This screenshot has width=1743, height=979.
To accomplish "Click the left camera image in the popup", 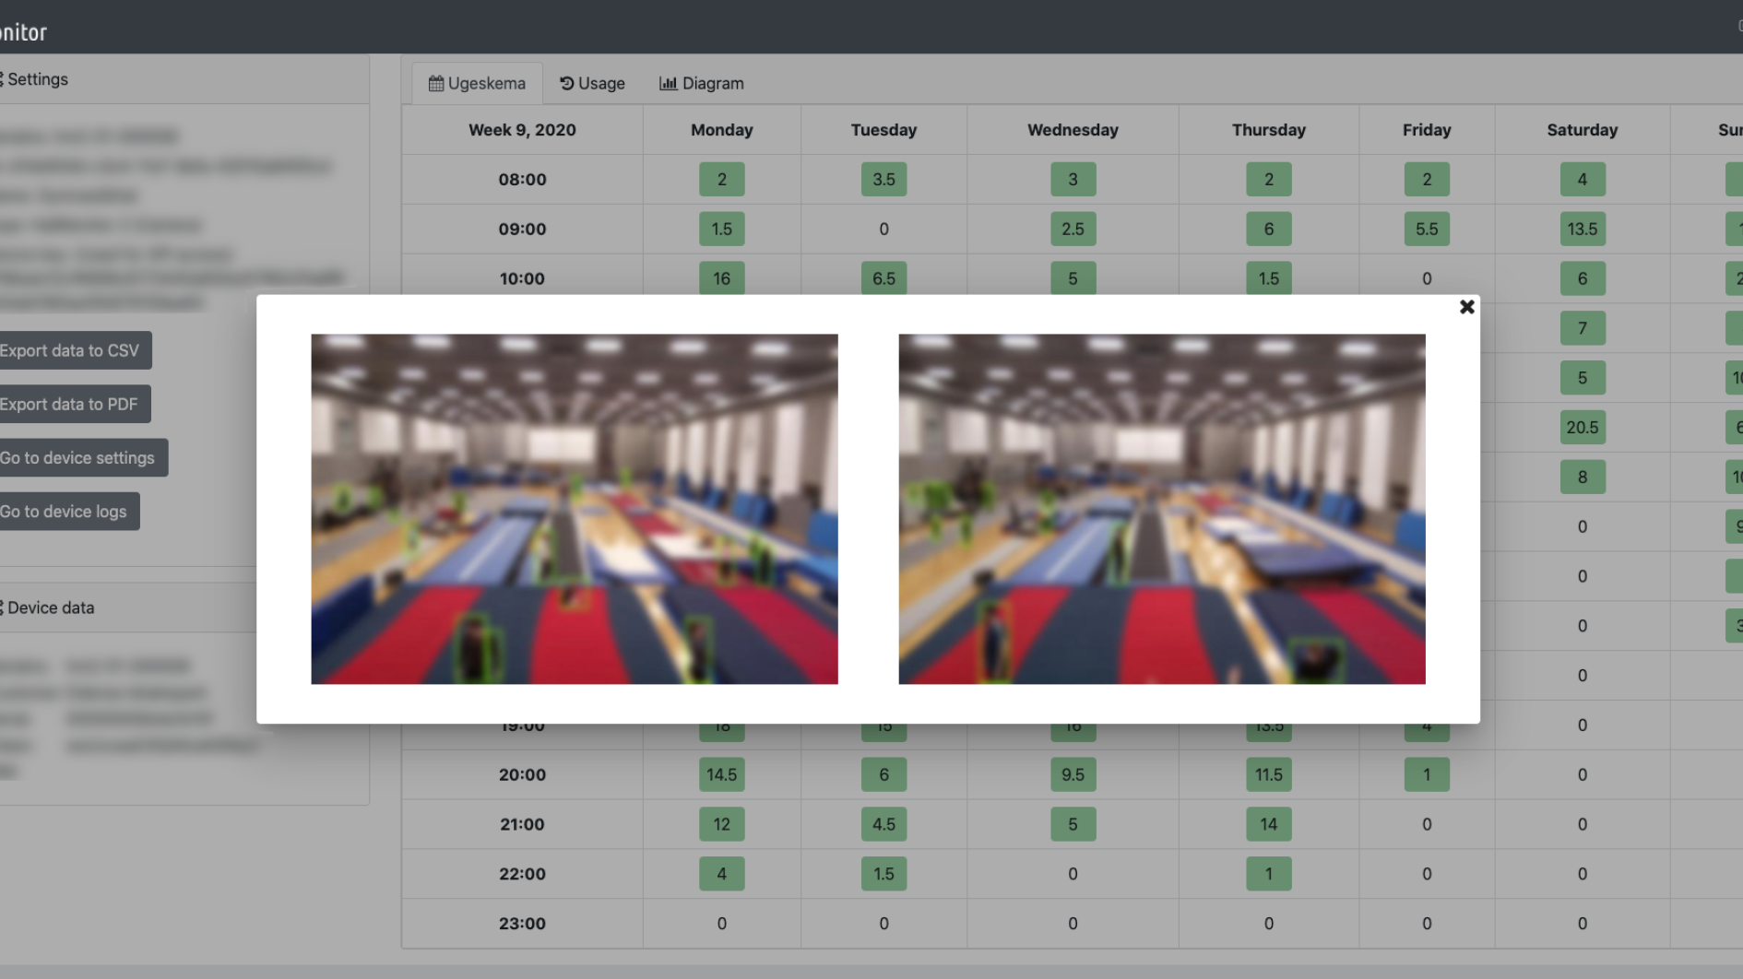I will [x=574, y=509].
